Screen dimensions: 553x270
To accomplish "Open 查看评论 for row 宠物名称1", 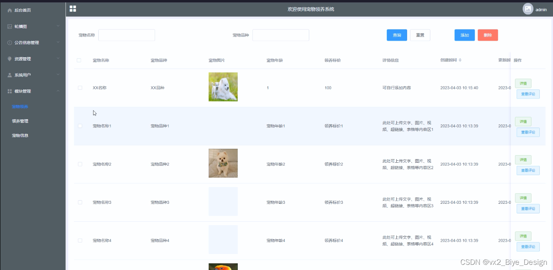I will (528, 132).
